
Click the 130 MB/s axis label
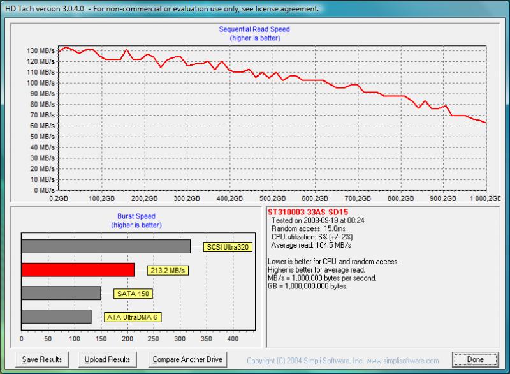[x=41, y=51]
